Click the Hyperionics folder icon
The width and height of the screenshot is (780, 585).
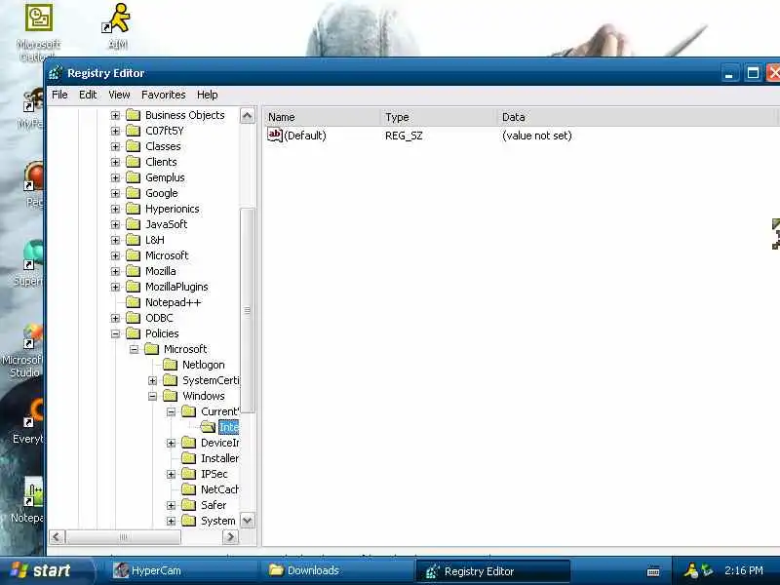(x=133, y=209)
